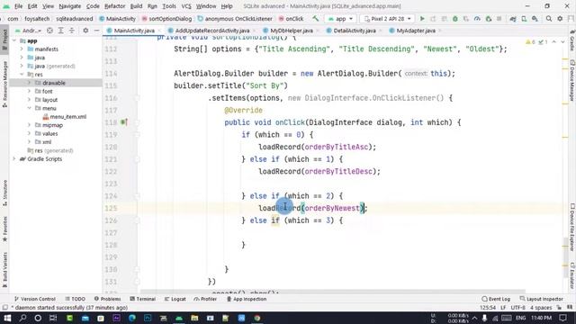Expand the Gradle Scripts node
This screenshot has width=576, height=324.
(14, 158)
